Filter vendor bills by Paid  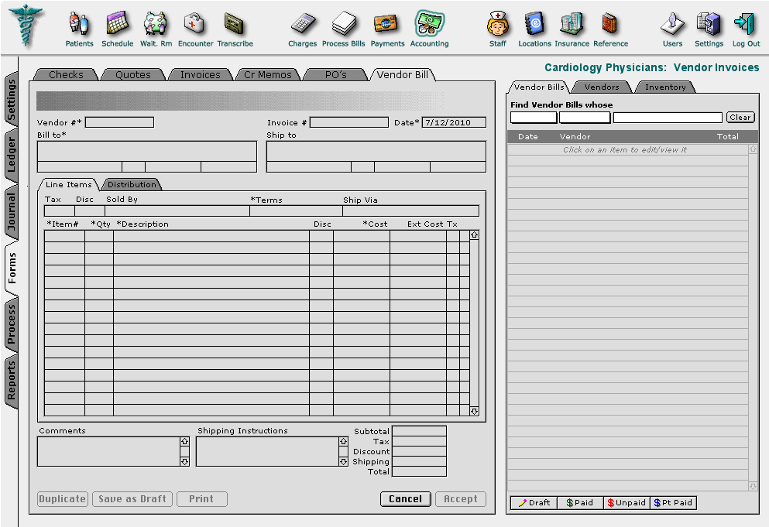point(580,502)
